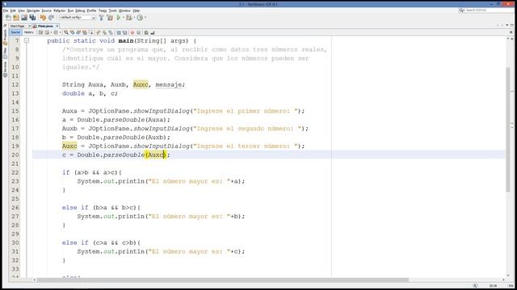Click the horizontal scrollbar thumb
The image size is (517, 290).
223,280
